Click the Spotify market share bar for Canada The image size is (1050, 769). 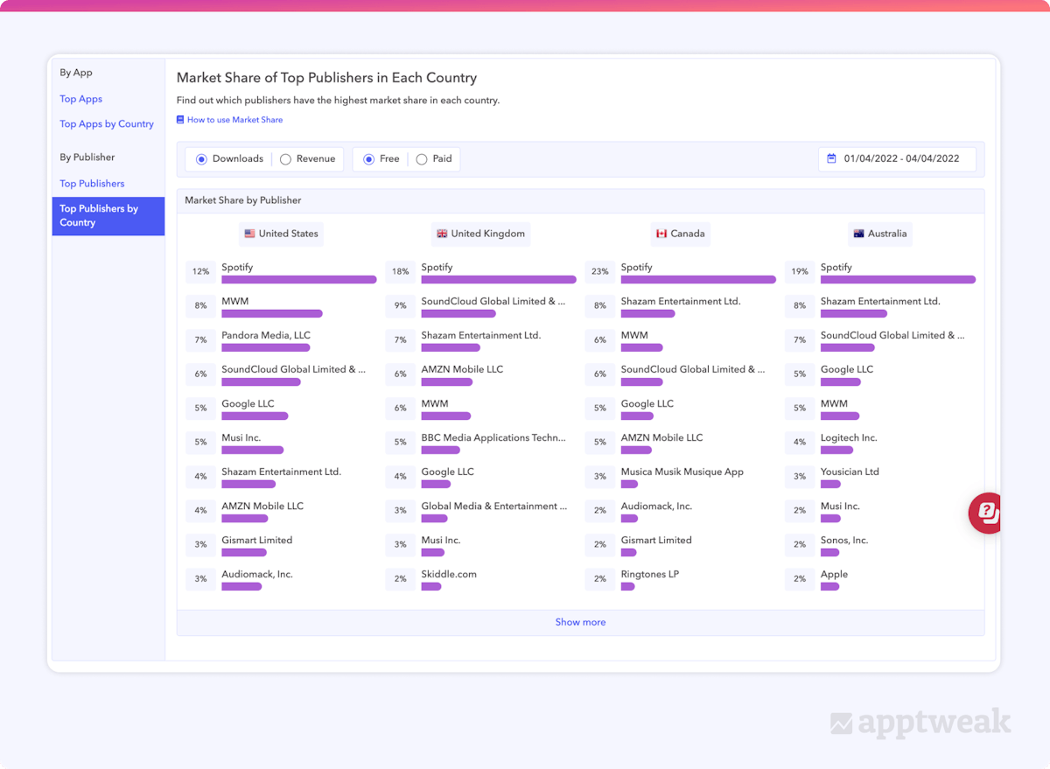[697, 279]
